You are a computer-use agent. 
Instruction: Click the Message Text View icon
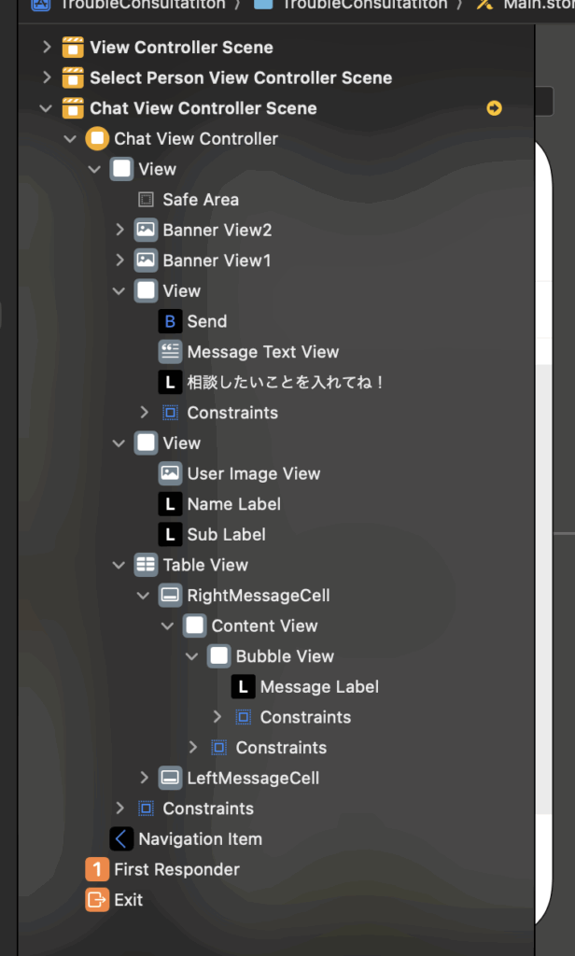pyautogui.click(x=170, y=352)
